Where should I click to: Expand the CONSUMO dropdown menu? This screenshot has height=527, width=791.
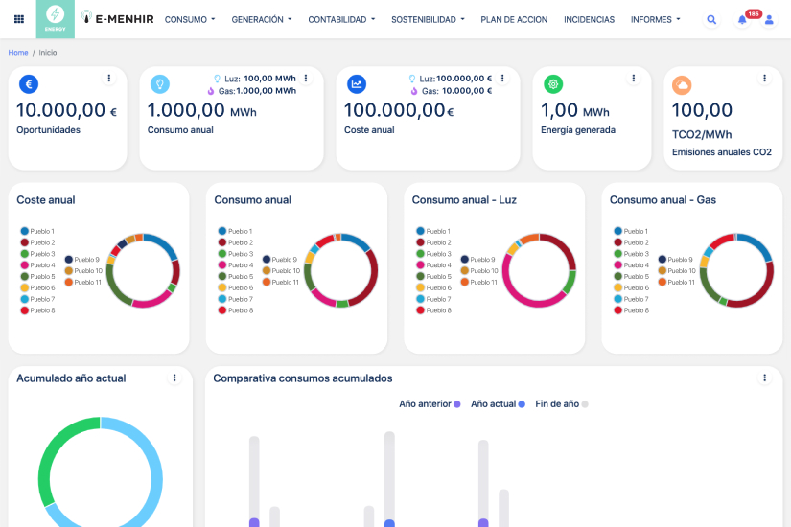tap(190, 20)
